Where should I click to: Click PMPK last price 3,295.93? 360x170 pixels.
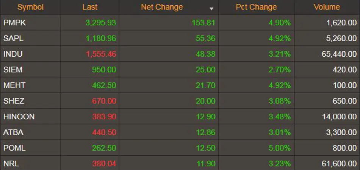click(101, 23)
